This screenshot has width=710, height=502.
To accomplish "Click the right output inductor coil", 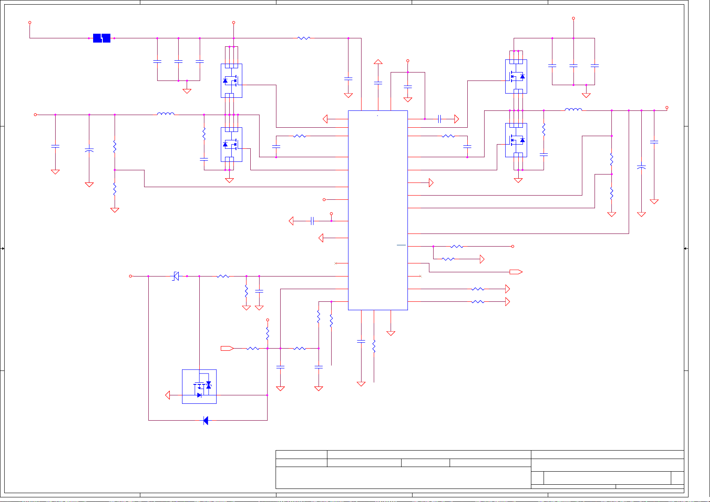I will (573, 110).
